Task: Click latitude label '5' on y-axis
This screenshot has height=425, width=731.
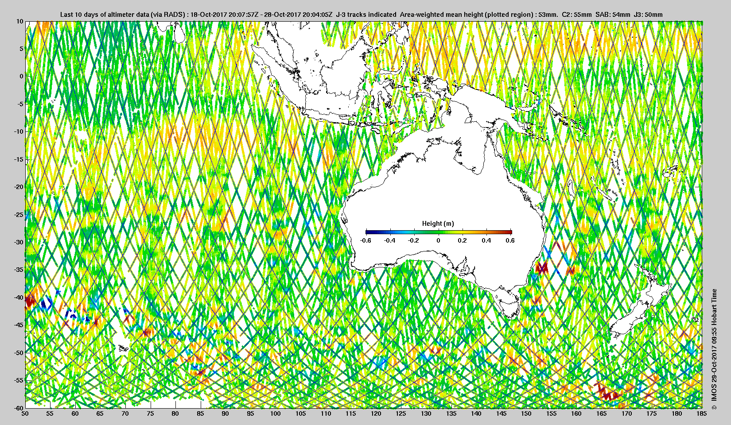Action: (x=21, y=49)
